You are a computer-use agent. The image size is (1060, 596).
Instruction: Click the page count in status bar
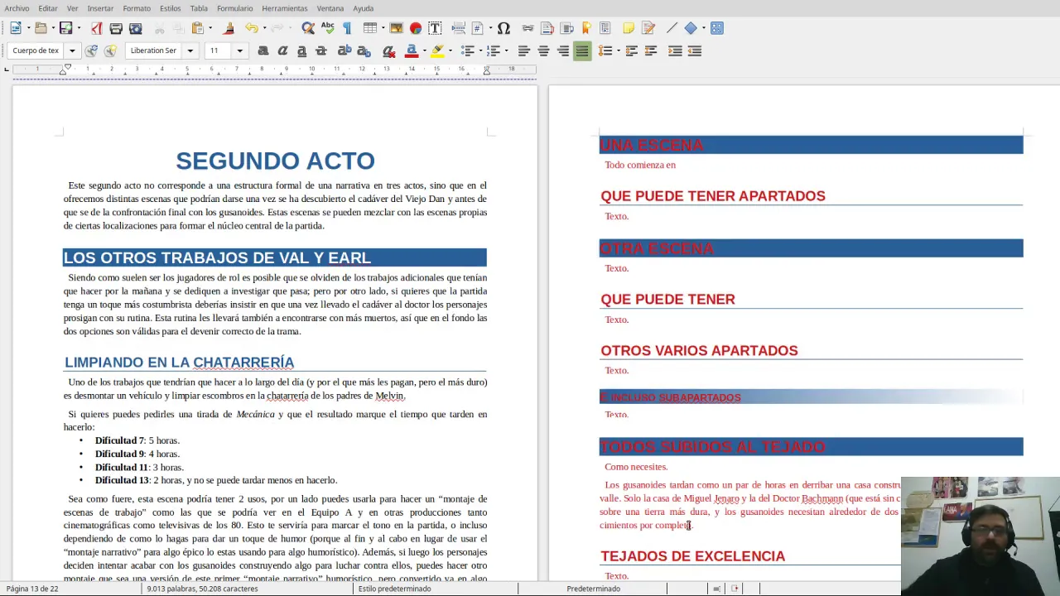[x=31, y=589]
